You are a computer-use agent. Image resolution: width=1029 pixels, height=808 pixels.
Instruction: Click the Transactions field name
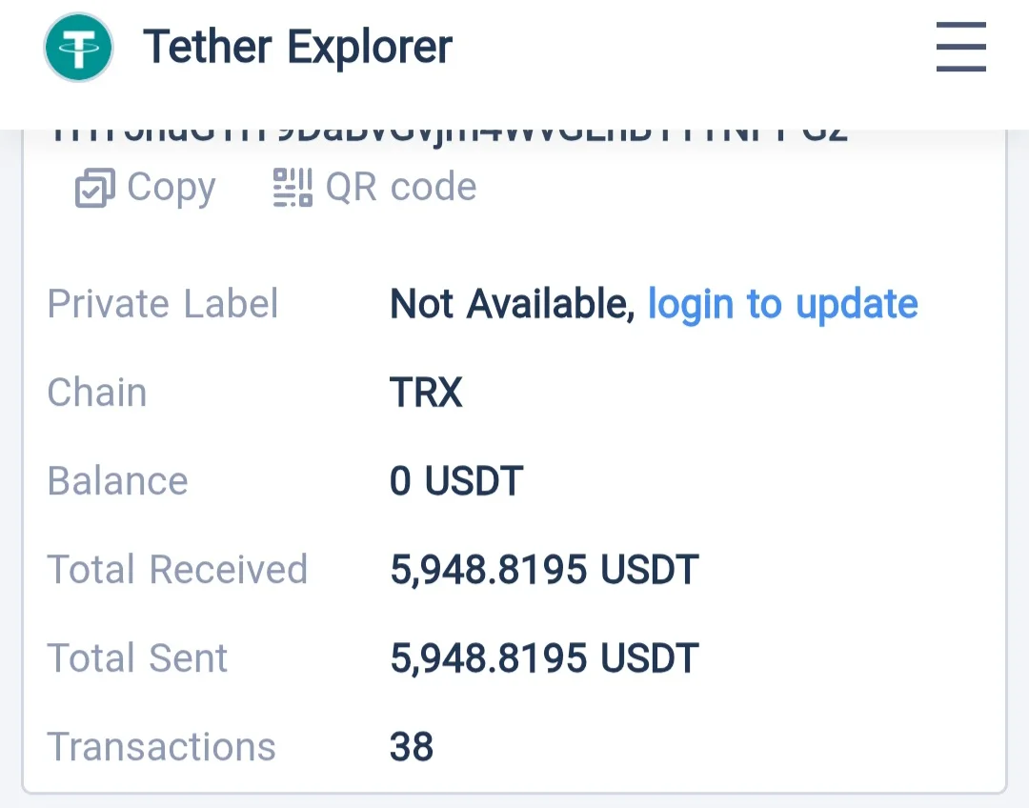click(x=161, y=747)
